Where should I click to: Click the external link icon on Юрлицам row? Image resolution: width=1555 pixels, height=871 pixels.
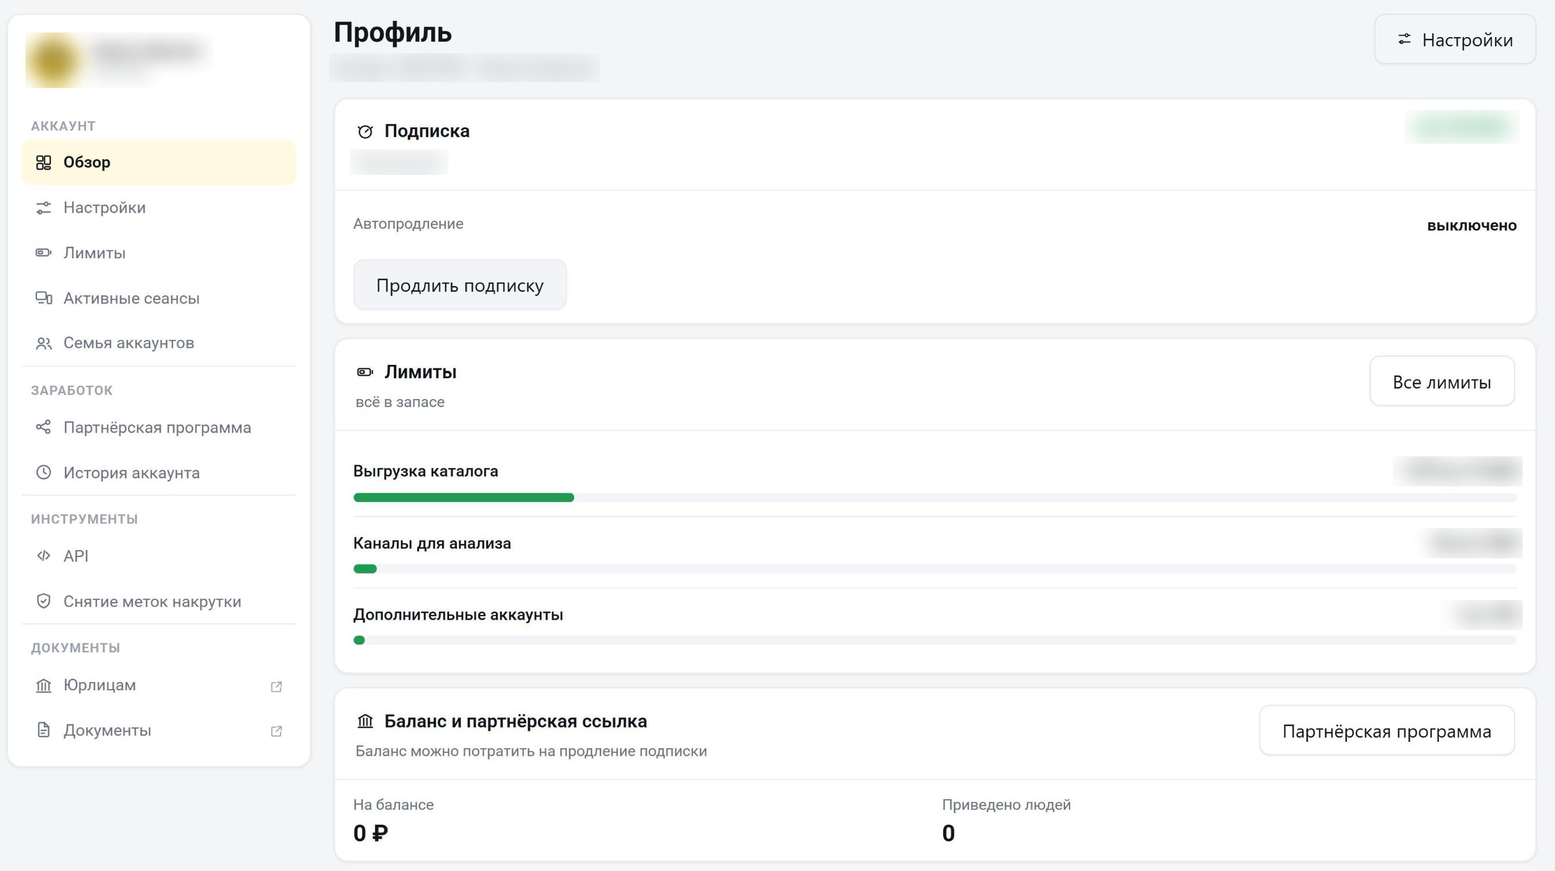(x=276, y=686)
